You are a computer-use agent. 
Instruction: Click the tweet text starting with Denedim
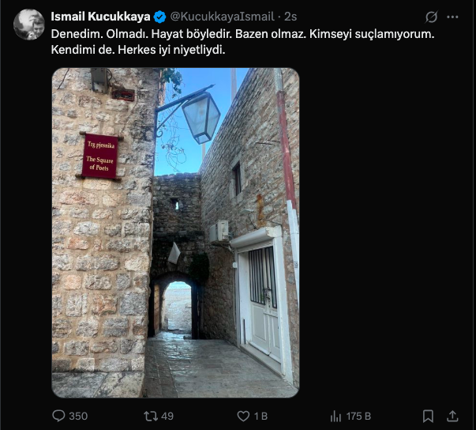(x=242, y=42)
